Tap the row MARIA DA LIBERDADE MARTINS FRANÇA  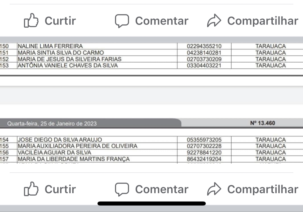151,159
